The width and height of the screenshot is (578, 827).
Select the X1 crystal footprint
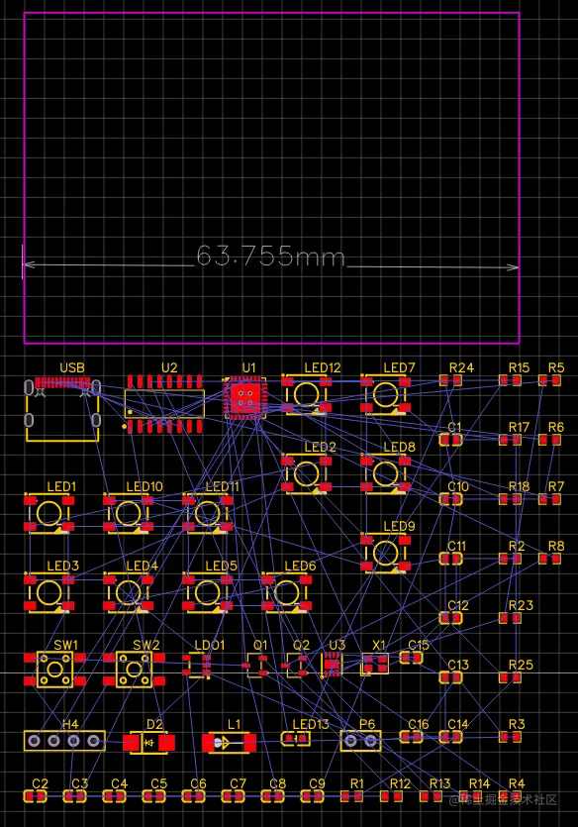point(375,664)
